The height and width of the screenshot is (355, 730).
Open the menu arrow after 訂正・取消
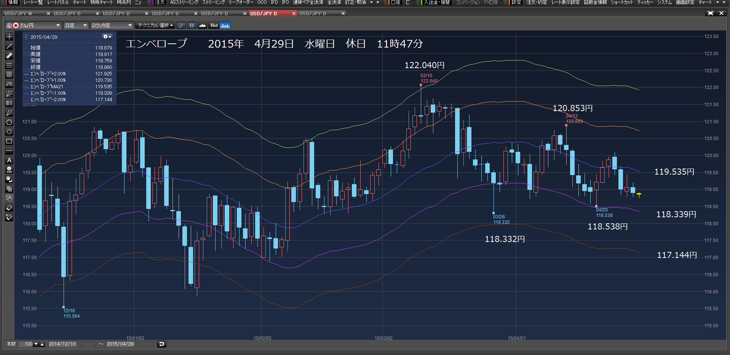[x=371, y=2]
